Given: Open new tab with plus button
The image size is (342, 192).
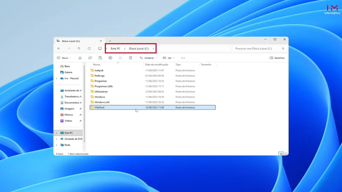Looking at the screenshot, I should [x=110, y=41].
